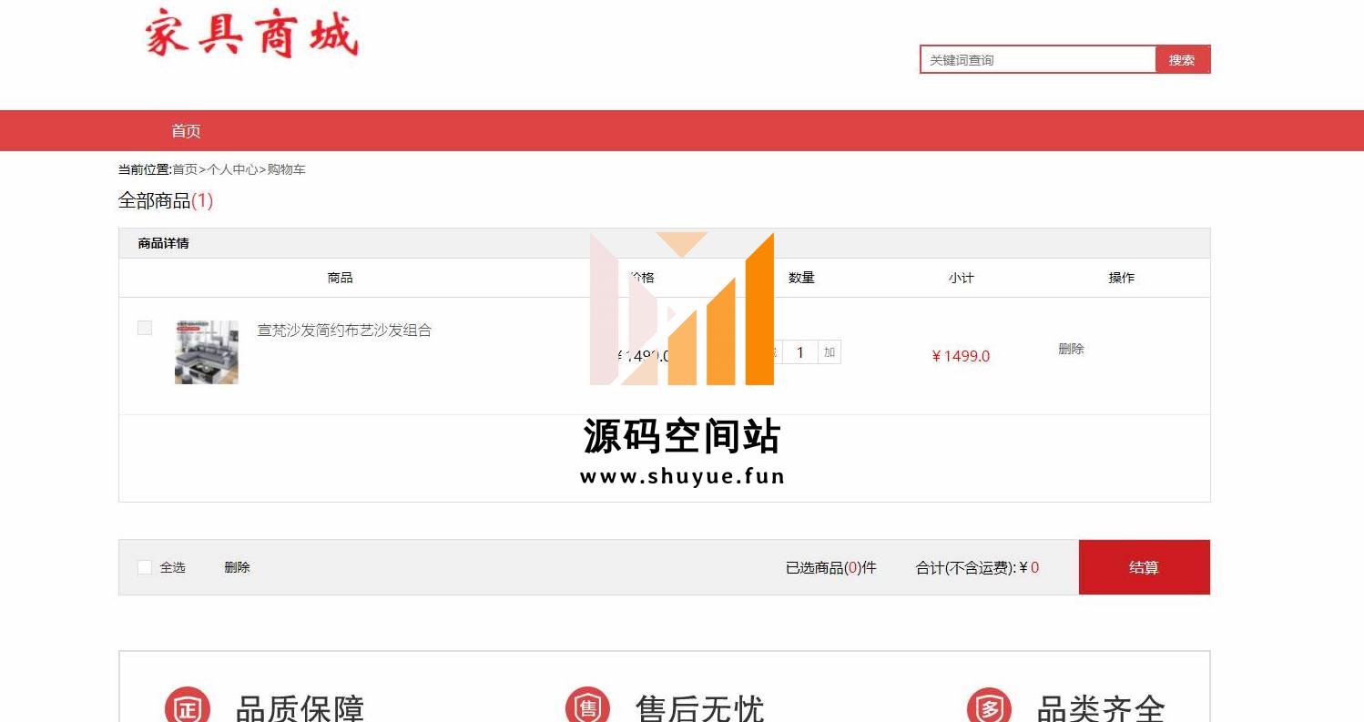The width and height of the screenshot is (1364, 722).
Task: Open the 宣梵沙发简约布艺沙发组合 product link
Action: tap(344, 330)
